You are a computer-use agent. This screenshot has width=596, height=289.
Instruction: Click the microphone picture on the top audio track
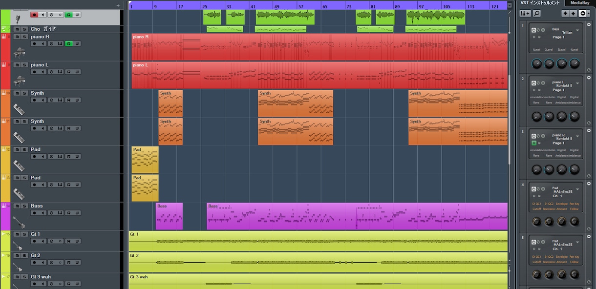click(18, 19)
